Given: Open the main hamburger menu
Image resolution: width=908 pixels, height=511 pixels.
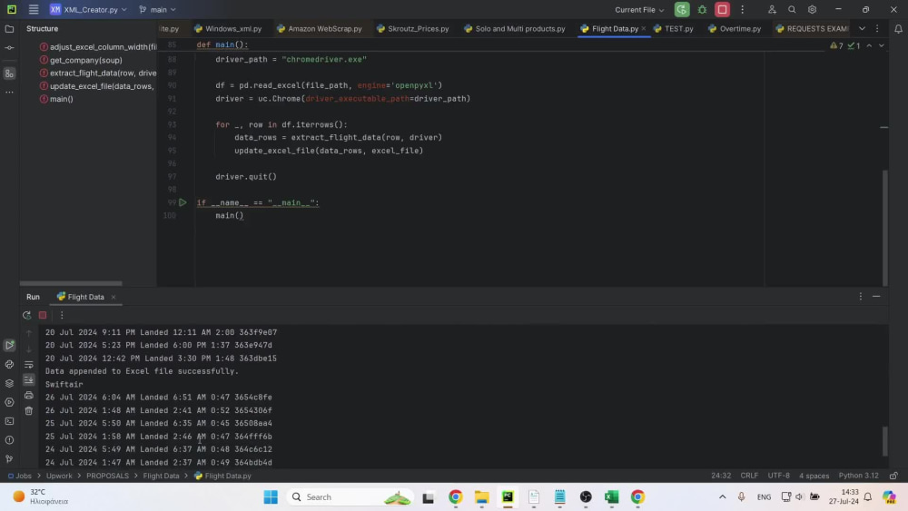Looking at the screenshot, I should tap(34, 10).
